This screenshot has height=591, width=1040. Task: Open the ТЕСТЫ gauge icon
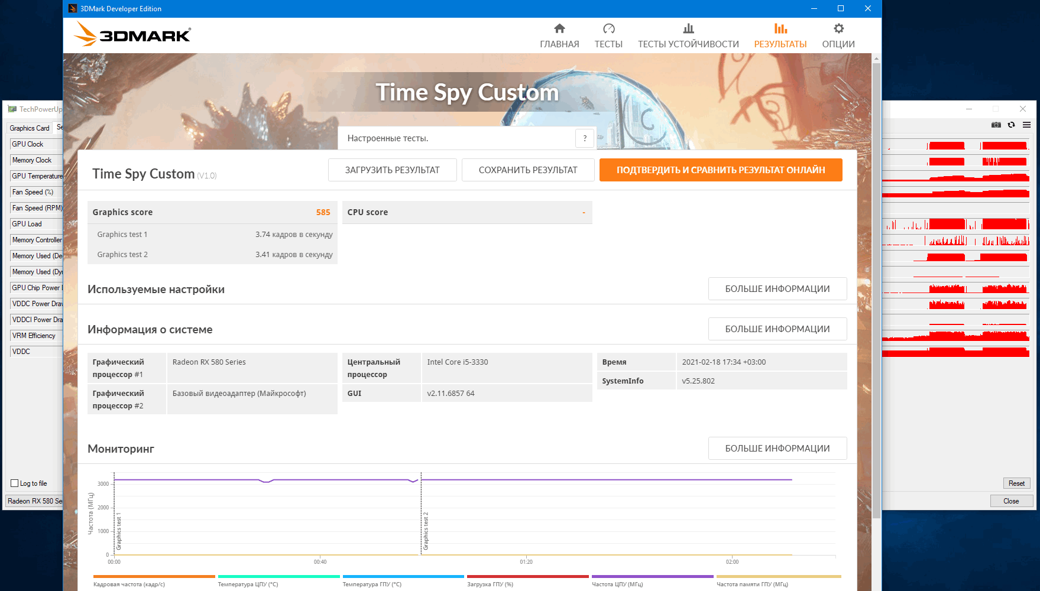608,28
